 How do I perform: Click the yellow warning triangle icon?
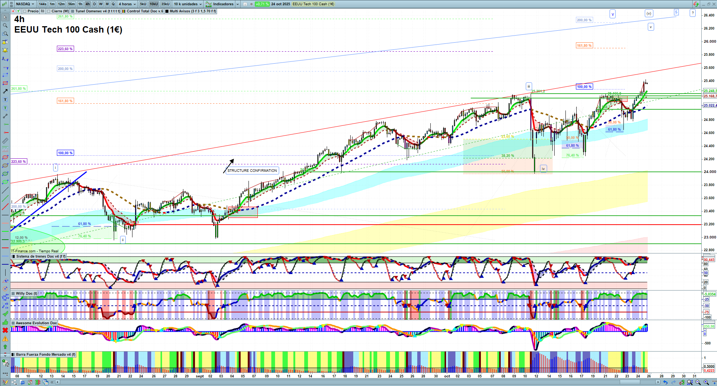pyautogui.click(x=5, y=338)
